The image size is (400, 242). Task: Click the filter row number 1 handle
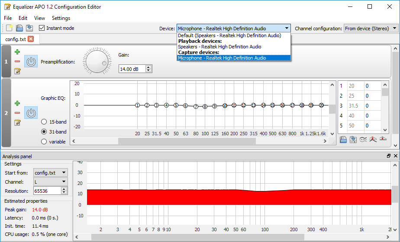[6, 61]
